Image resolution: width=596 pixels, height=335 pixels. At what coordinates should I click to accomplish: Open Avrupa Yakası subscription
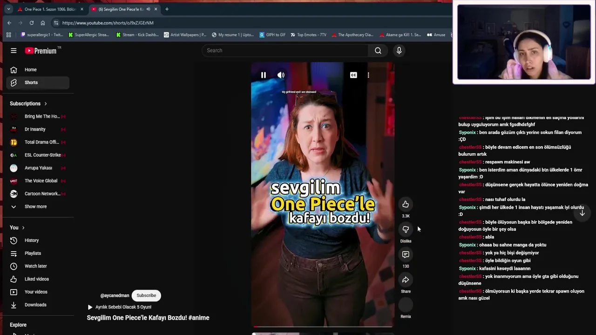coord(38,168)
